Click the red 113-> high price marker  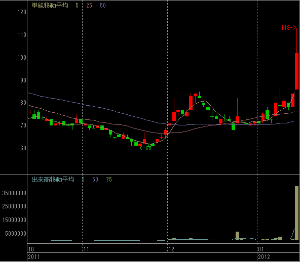click(x=289, y=28)
